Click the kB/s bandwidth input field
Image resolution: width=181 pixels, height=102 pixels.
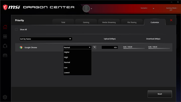click(110, 47)
